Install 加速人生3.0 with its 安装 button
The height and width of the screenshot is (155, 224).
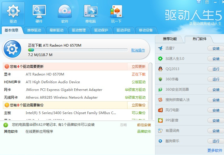216,59
